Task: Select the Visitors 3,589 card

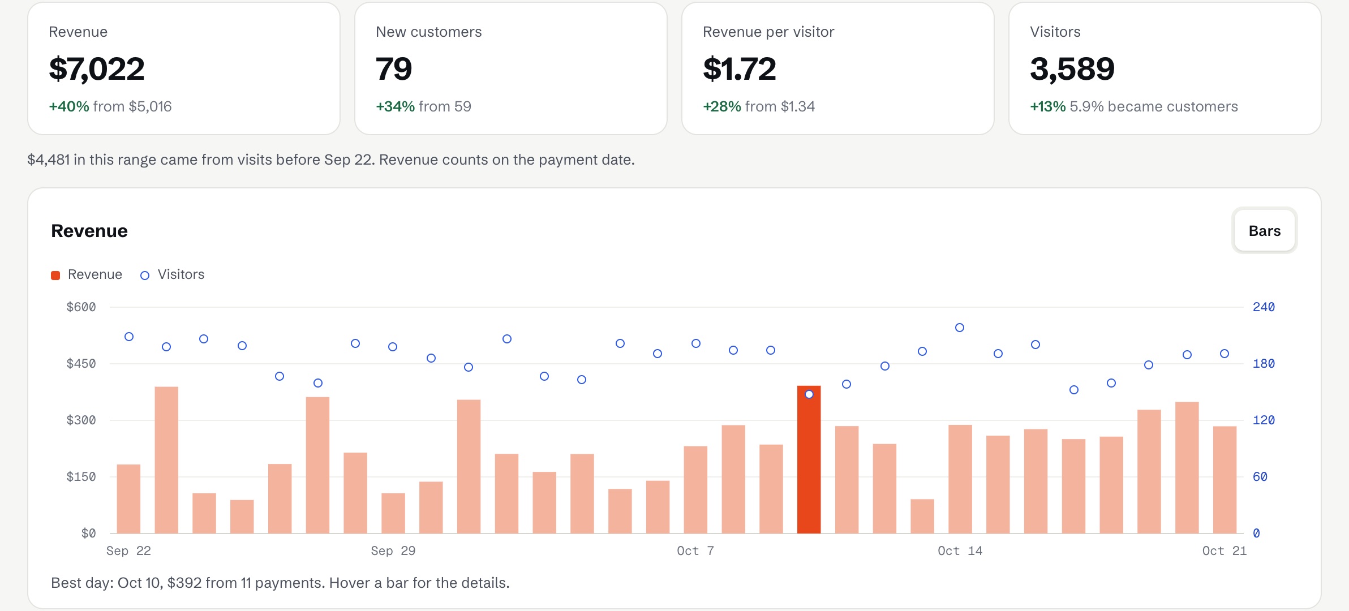Action: [x=1165, y=68]
